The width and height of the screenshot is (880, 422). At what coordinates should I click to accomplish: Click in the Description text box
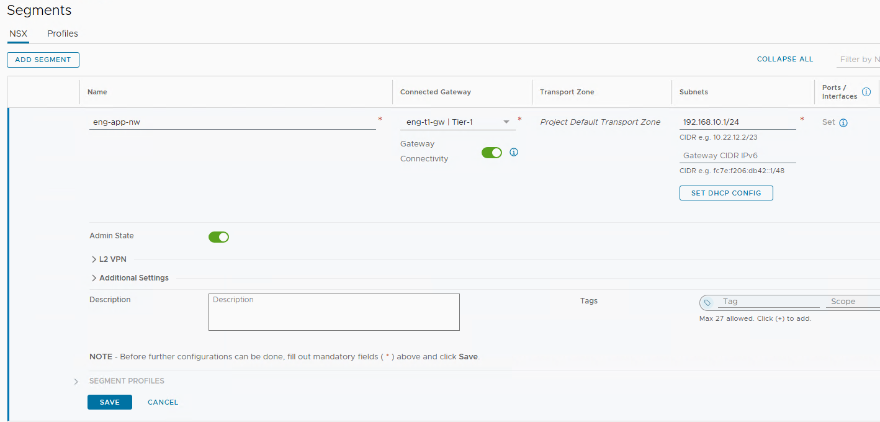334,312
